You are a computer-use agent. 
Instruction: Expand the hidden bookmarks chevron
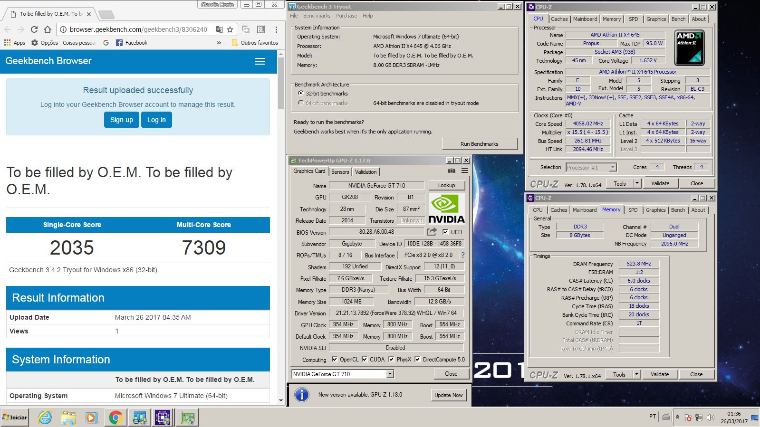(x=219, y=43)
